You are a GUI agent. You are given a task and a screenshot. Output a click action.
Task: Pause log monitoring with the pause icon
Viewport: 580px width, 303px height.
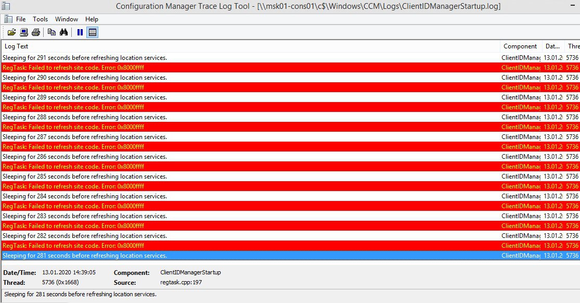coord(80,32)
